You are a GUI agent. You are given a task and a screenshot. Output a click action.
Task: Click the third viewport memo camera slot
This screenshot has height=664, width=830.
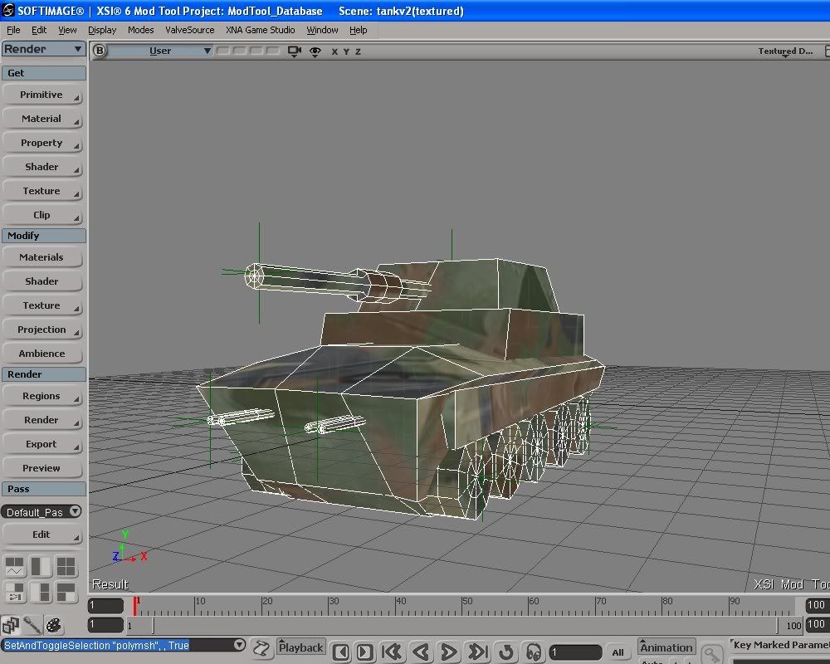click(256, 51)
